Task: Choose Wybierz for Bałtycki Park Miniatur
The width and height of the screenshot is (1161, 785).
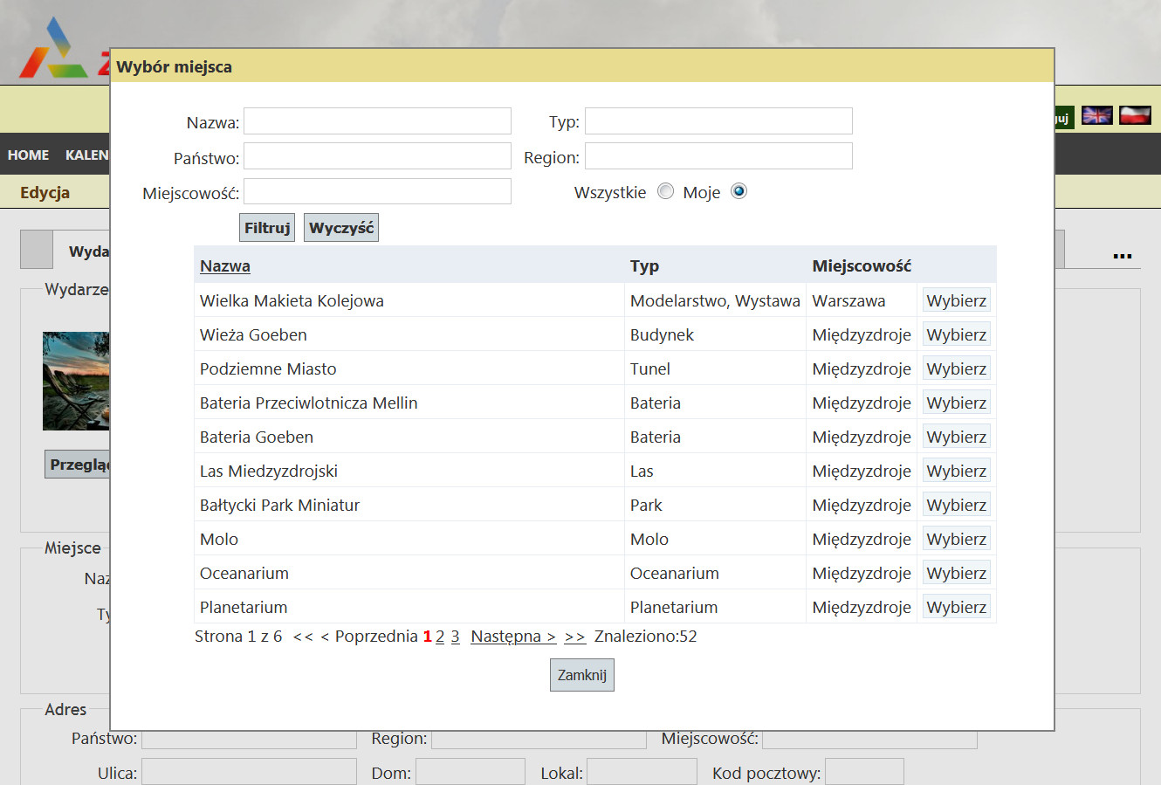Action: coord(957,505)
